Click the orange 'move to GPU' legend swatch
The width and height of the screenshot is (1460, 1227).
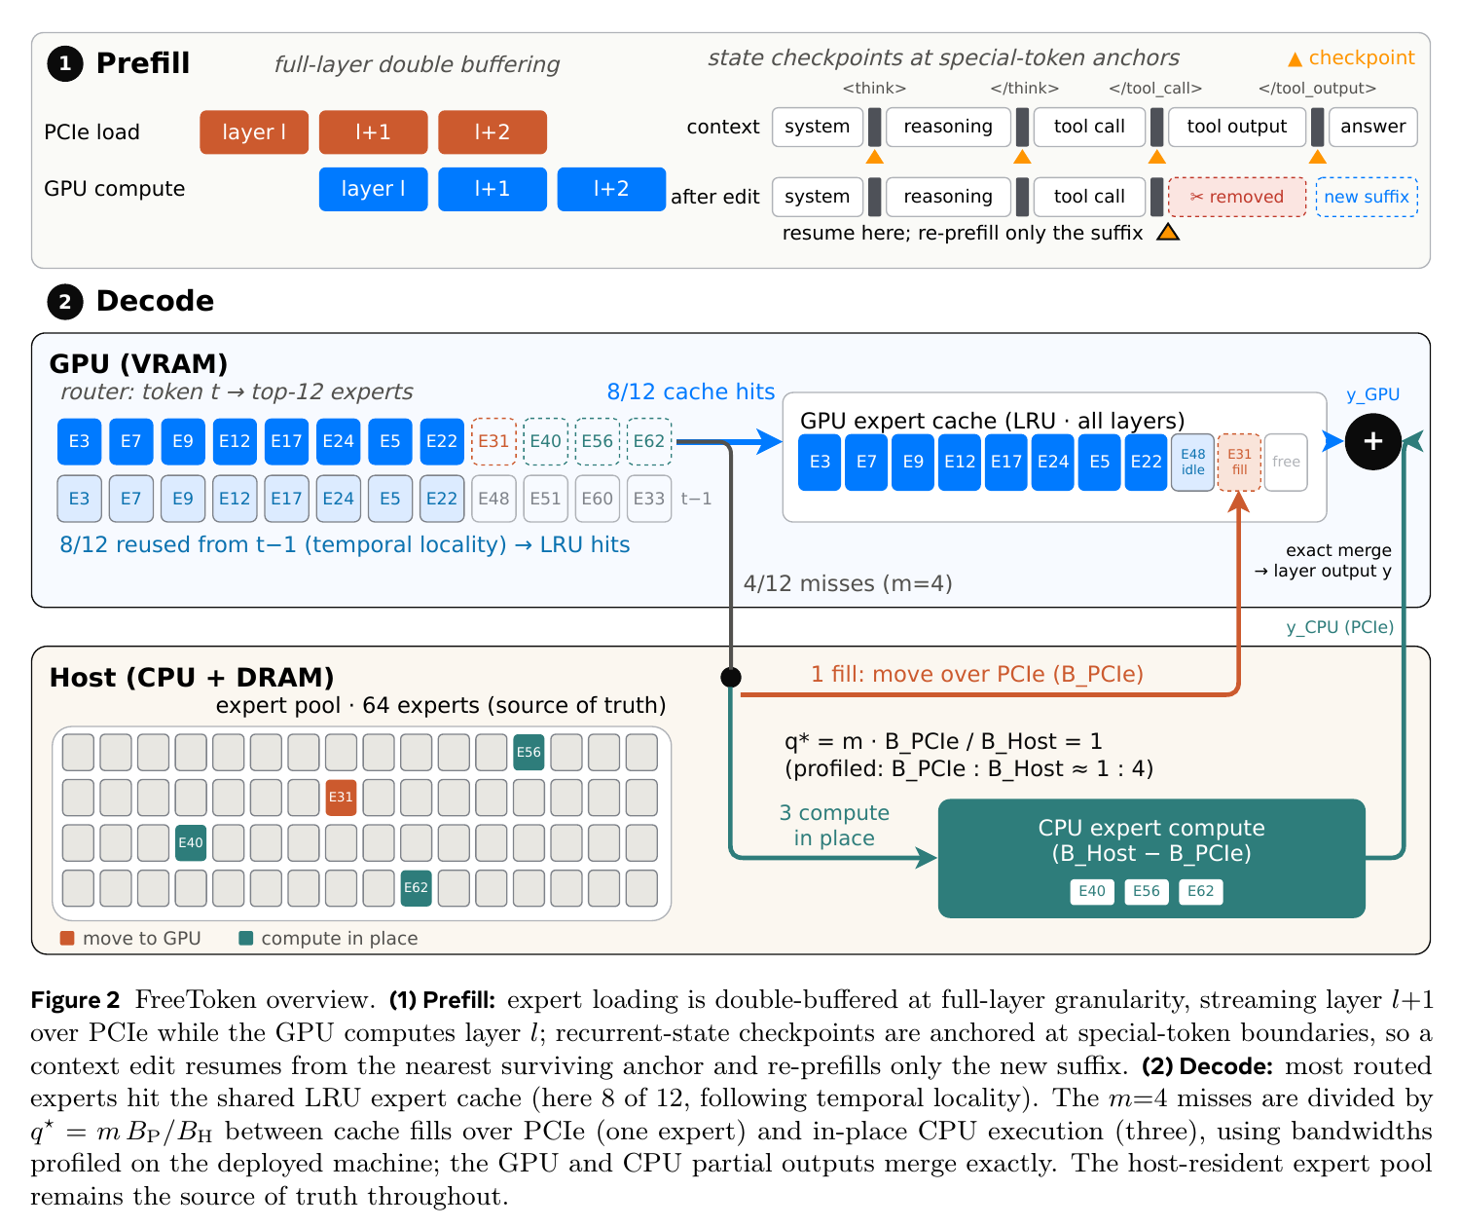[x=67, y=938]
